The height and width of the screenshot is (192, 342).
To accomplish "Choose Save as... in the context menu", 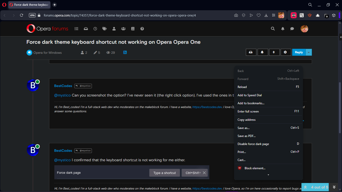I will point(268,128).
